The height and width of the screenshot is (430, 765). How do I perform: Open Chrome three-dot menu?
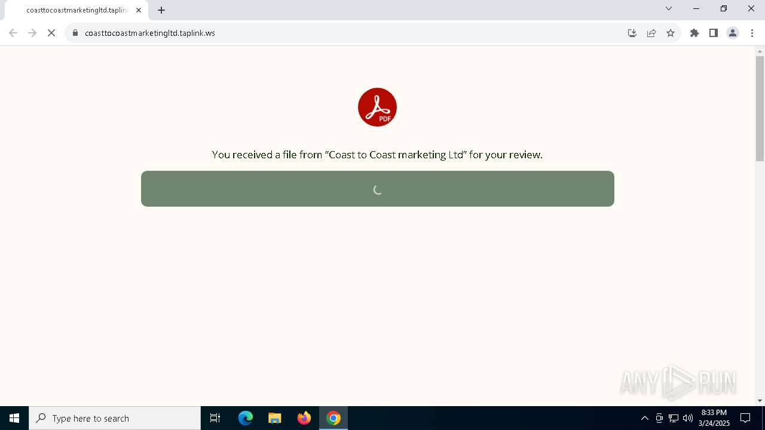[752, 33]
